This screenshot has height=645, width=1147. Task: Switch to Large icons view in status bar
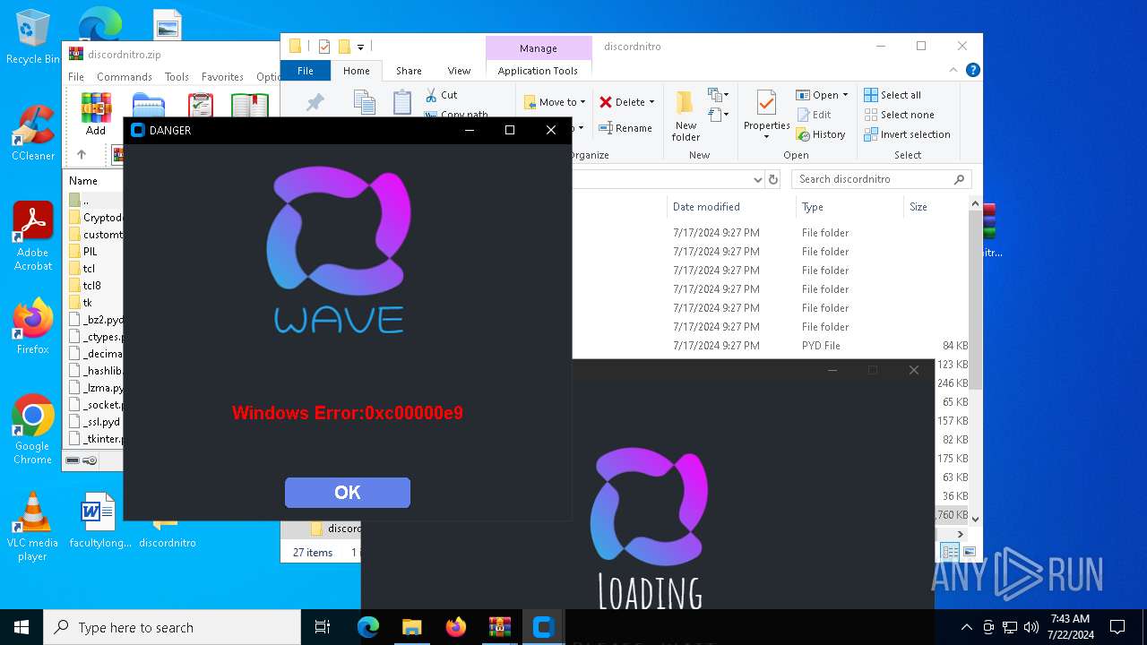click(969, 552)
